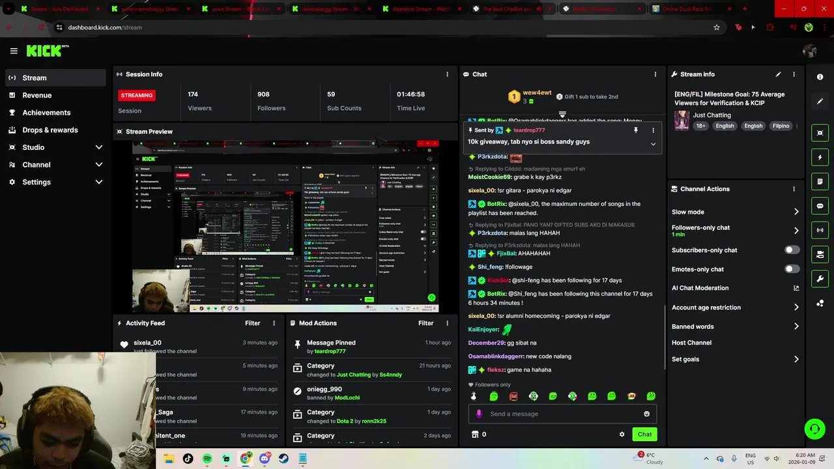834x469 pixels.
Task: Expand Settings sidebar section
Action: pyautogui.click(x=99, y=182)
